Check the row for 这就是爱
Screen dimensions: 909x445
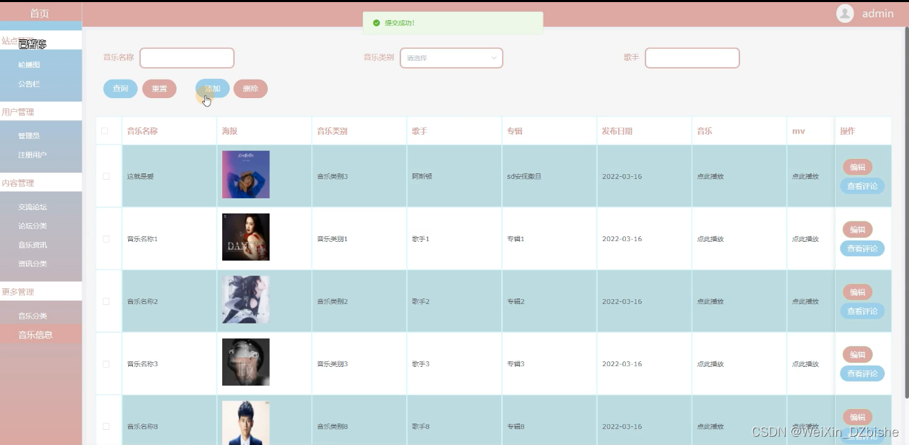106,176
